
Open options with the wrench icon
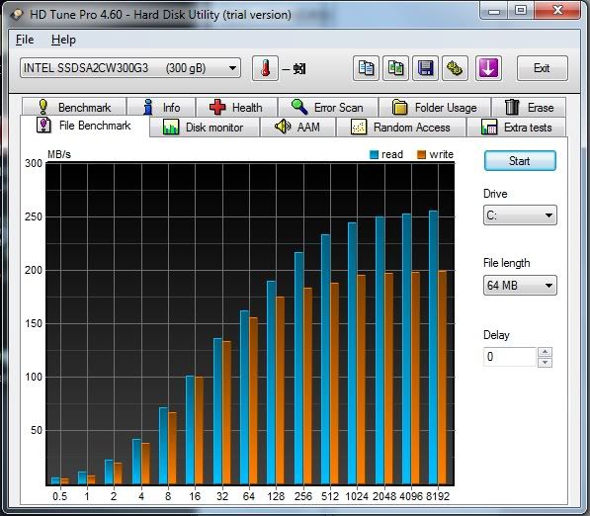tap(455, 68)
